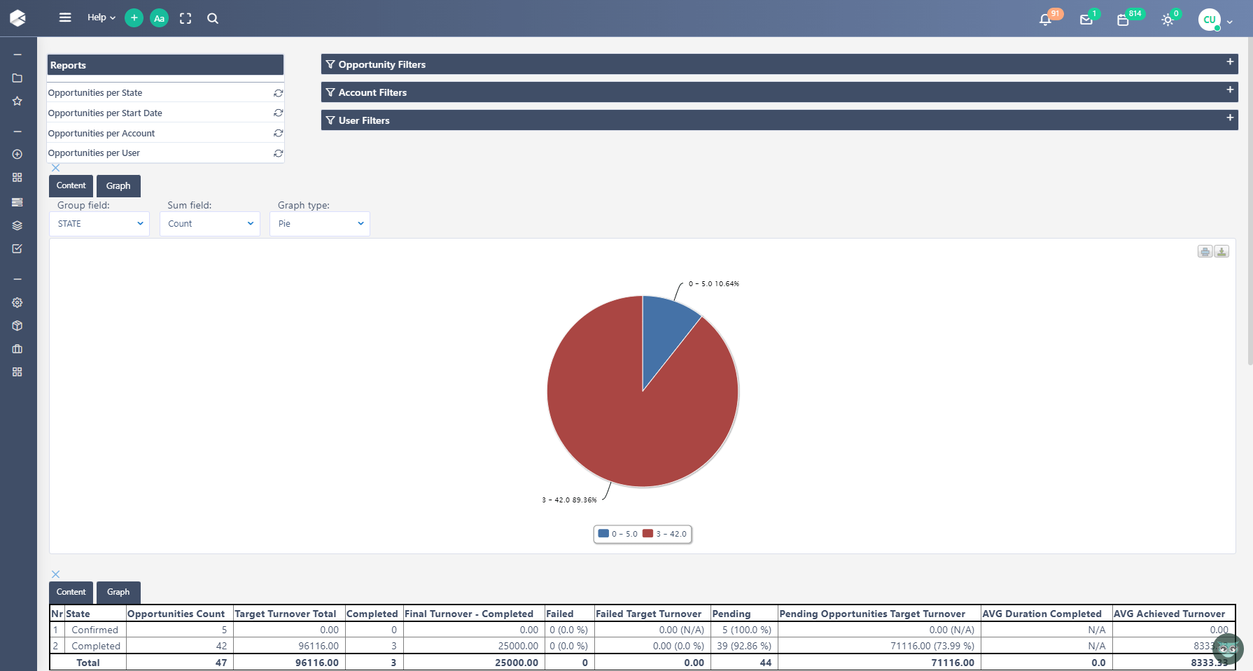
Task: Open the Graph type Pie dropdown
Action: point(320,224)
